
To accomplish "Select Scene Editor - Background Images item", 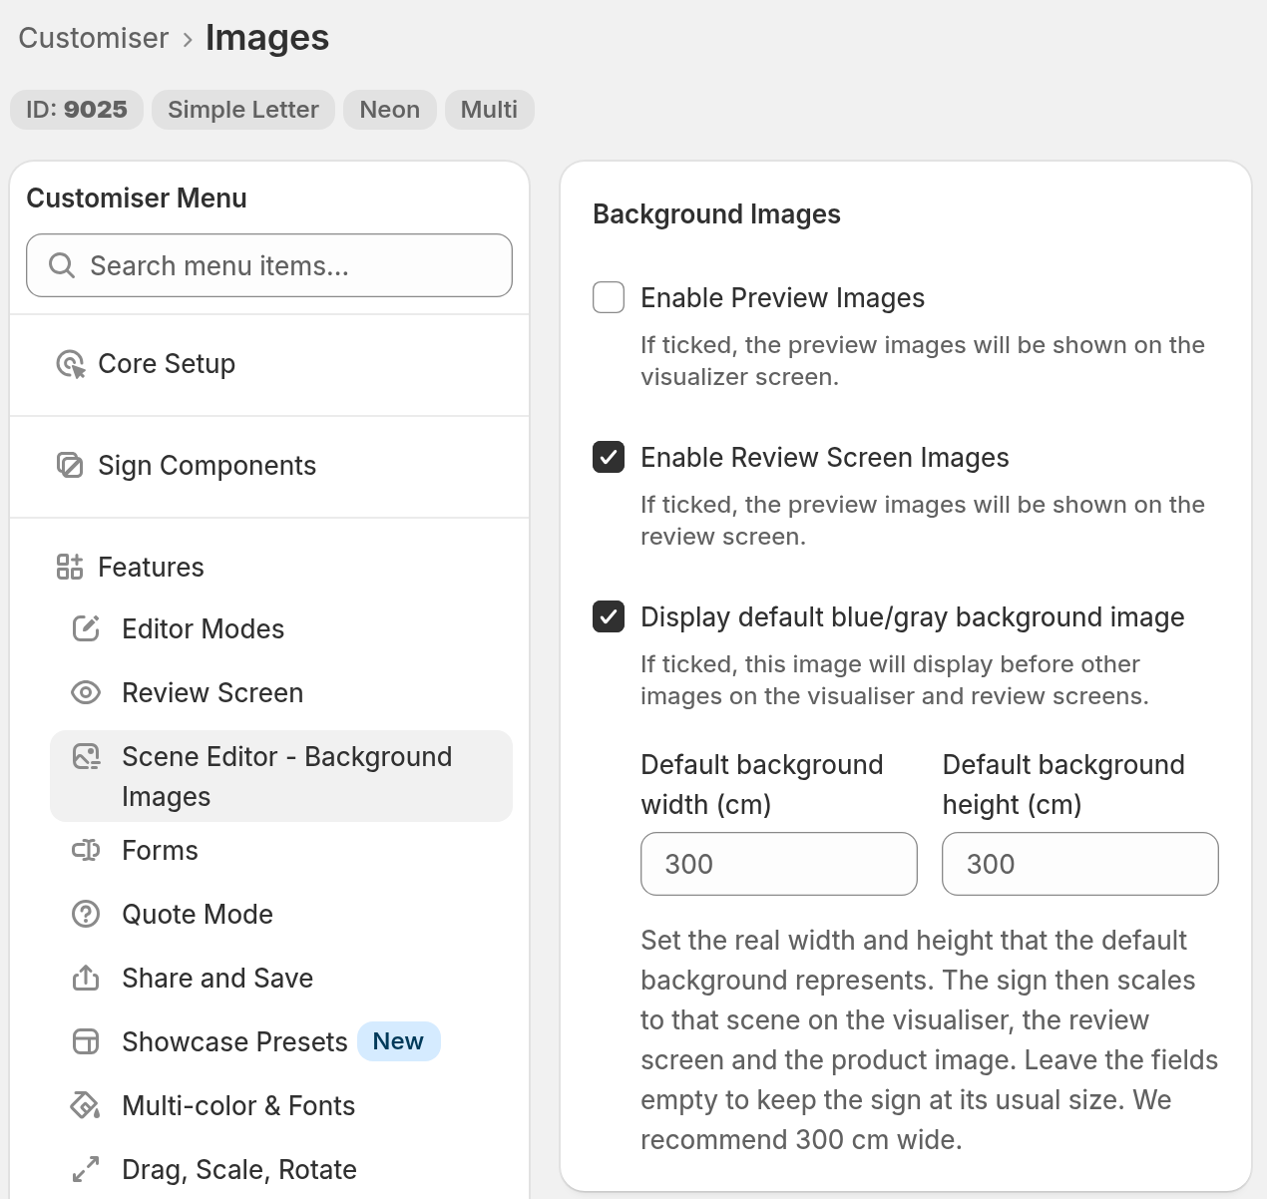I will (281, 776).
